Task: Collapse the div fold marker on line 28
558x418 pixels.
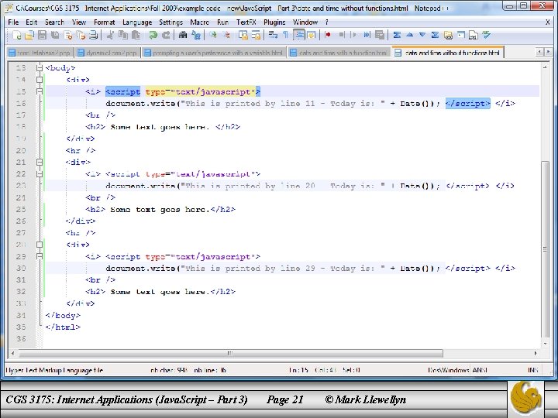Action: 38,245
